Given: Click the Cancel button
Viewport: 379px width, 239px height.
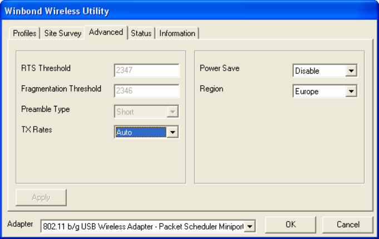Looking at the screenshot, I should point(348,225).
